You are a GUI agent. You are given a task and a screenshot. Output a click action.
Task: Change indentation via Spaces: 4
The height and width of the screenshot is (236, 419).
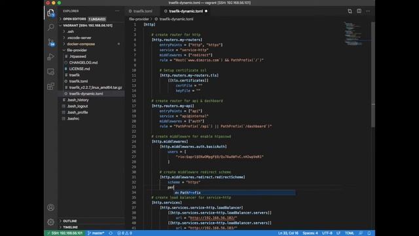click(x=310, y=233)
